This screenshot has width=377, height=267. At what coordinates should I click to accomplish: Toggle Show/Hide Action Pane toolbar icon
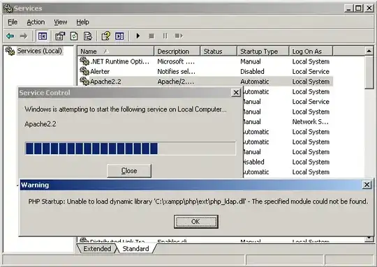(119, 36)
